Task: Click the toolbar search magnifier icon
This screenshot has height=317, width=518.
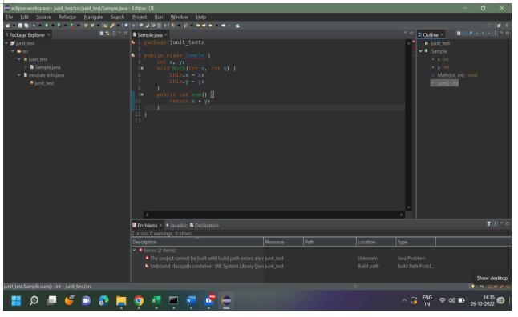Action: click(488, 25)
